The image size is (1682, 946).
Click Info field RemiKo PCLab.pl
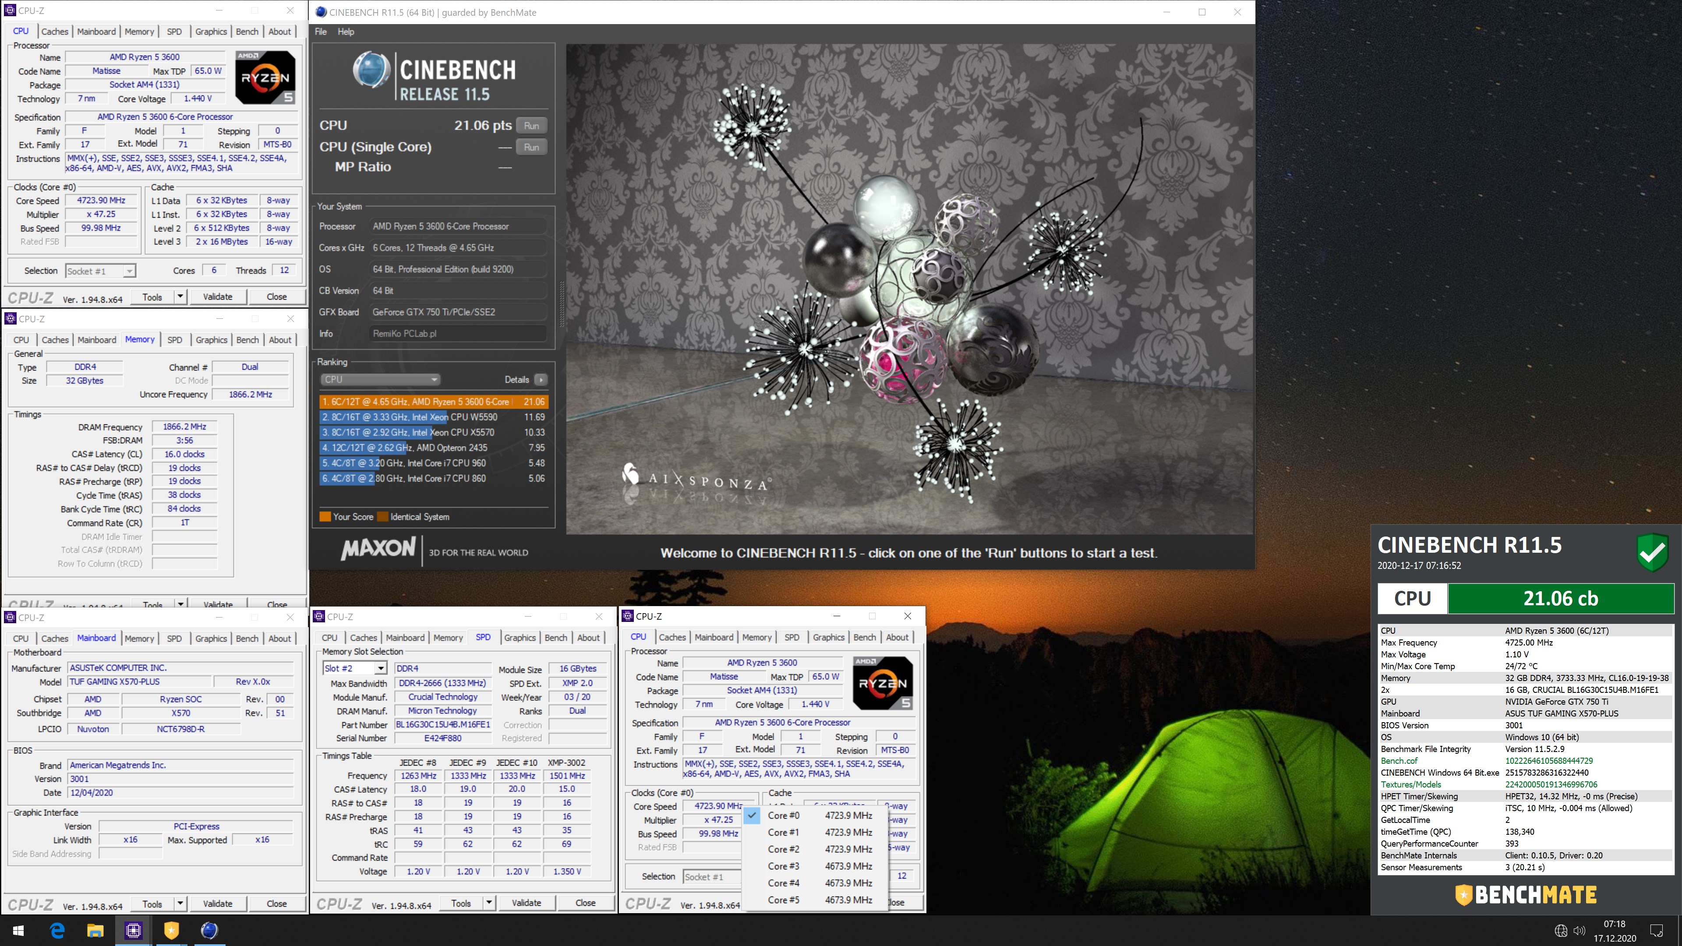[x=458, y=334]
